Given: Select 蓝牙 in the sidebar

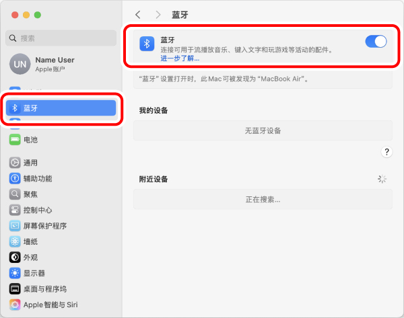Looking at the screenshot, I should click(x=61, y=108).
